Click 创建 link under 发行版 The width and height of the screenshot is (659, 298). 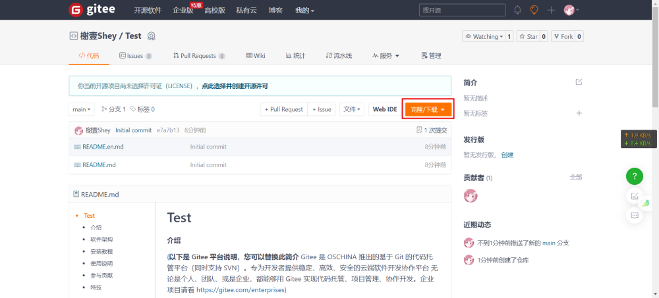(507, 155)
